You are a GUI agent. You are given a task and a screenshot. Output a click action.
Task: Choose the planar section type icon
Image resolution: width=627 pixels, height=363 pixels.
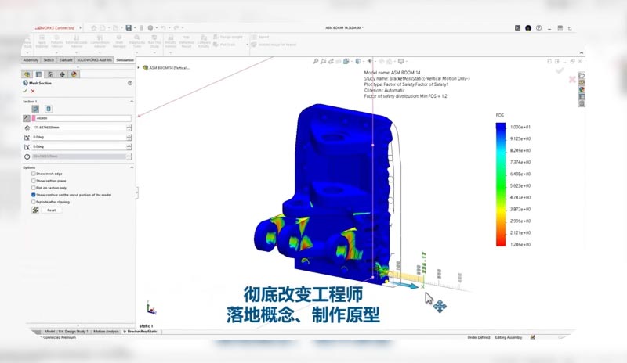click(x=35, y=109)
